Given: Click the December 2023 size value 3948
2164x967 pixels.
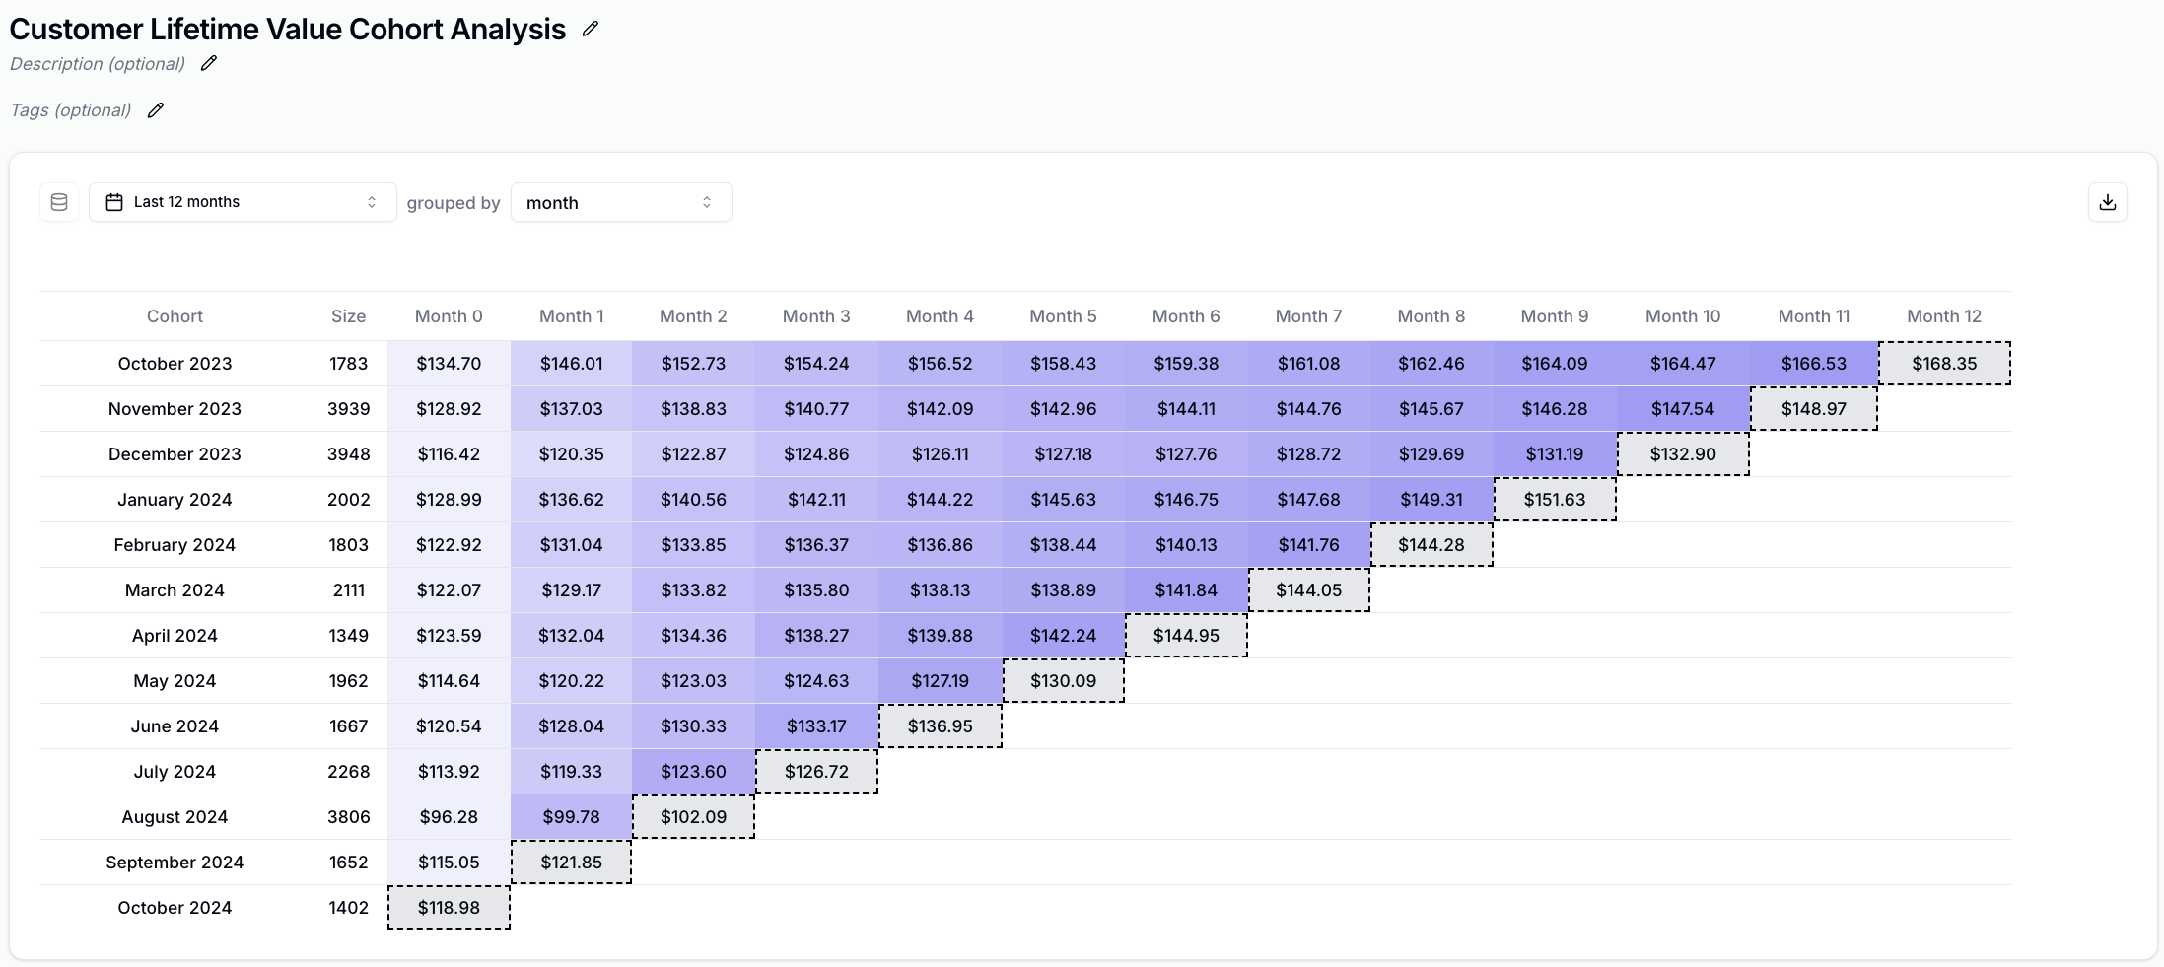Looking at the screenshot, I should coord(348,453).
